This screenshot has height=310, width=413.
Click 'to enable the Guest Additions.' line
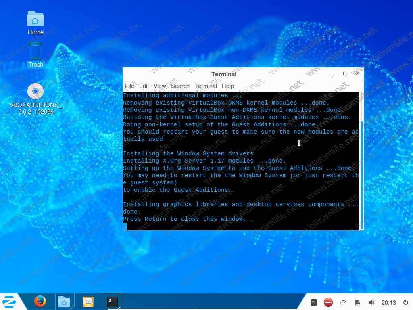point(177,190)
